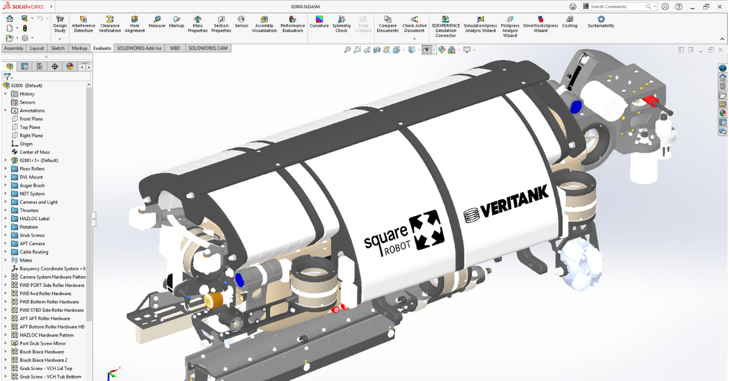The width and height of the screenshot is (729, 381).
Task: Switch to the Sketch ribbon tab
Action: coord(58,48)
